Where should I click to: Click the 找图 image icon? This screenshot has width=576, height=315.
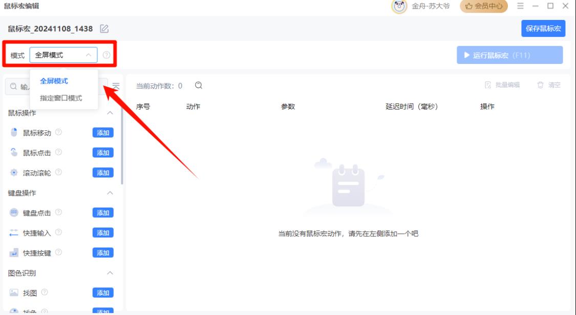click(x=14, y=292)
